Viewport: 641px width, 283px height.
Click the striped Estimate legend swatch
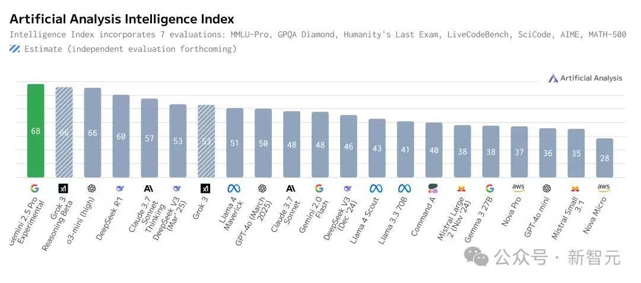(15, 49)
